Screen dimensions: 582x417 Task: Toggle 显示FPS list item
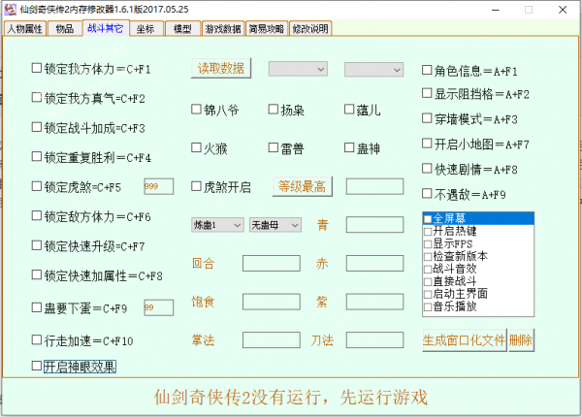pos(428,244)
